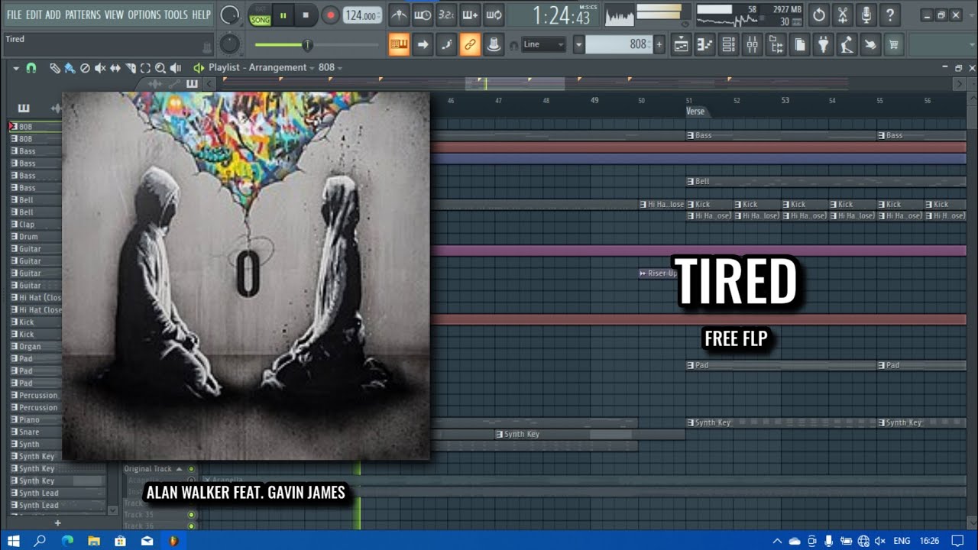Add a new pattern with plus button

point(659,45)
